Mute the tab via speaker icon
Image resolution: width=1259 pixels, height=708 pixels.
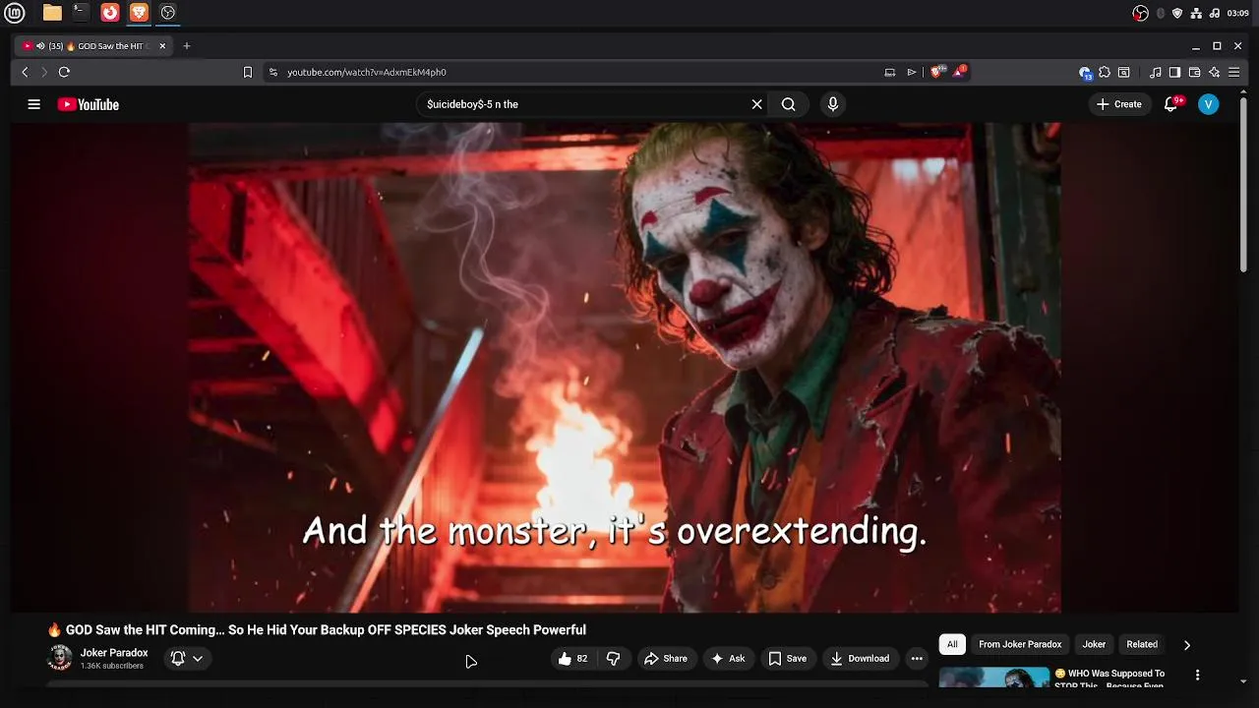(40, 46)
